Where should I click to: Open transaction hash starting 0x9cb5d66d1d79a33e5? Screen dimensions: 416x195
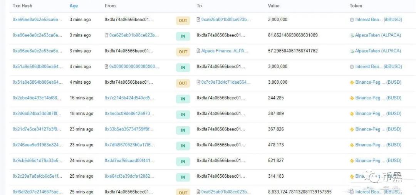37,160
